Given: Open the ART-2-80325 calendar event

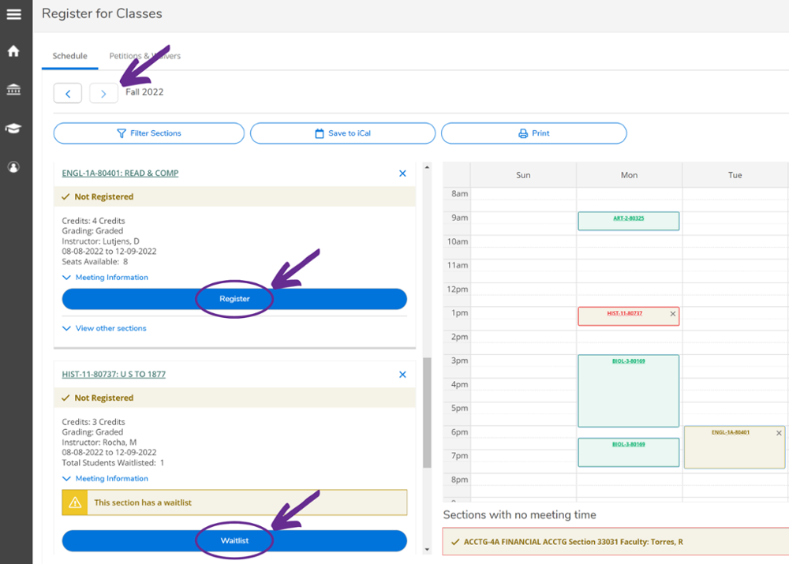Looking at the screenshot, I should coord(629,221).
